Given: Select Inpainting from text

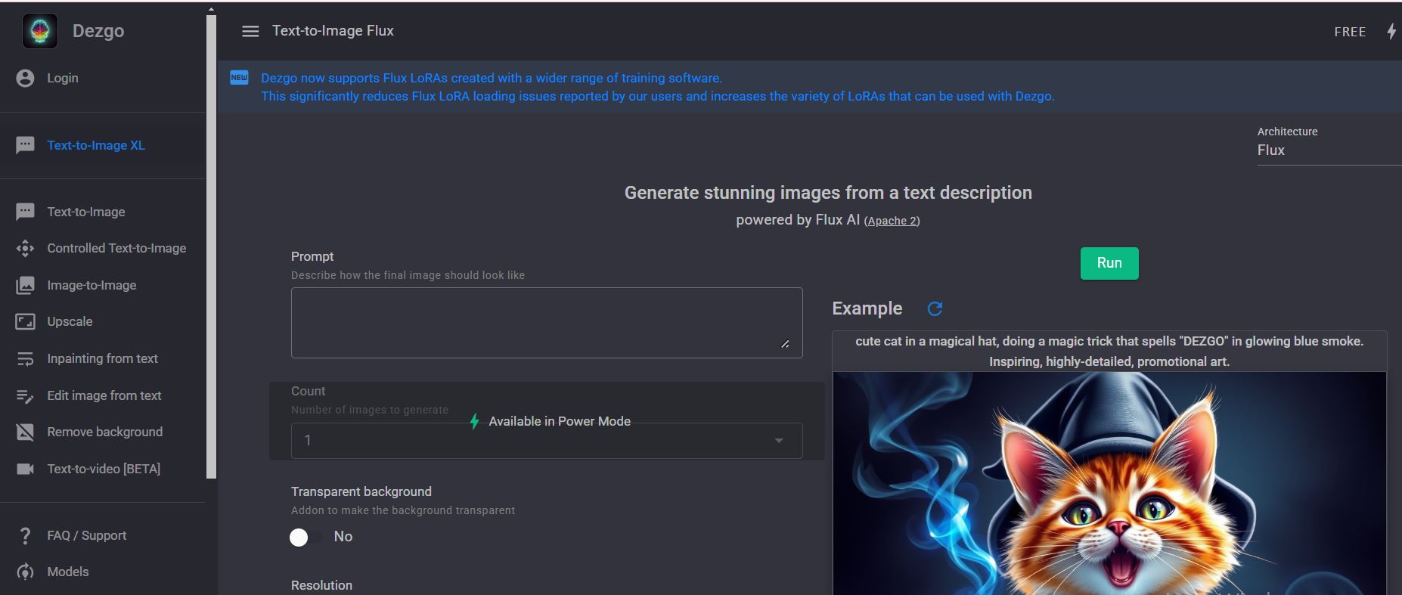Looking at the screenshot, I should (x=102, y=358).
